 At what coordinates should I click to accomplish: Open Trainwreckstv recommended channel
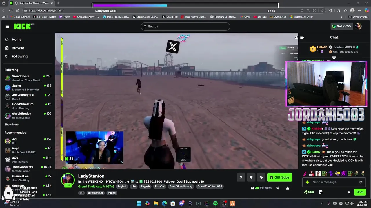28,169
